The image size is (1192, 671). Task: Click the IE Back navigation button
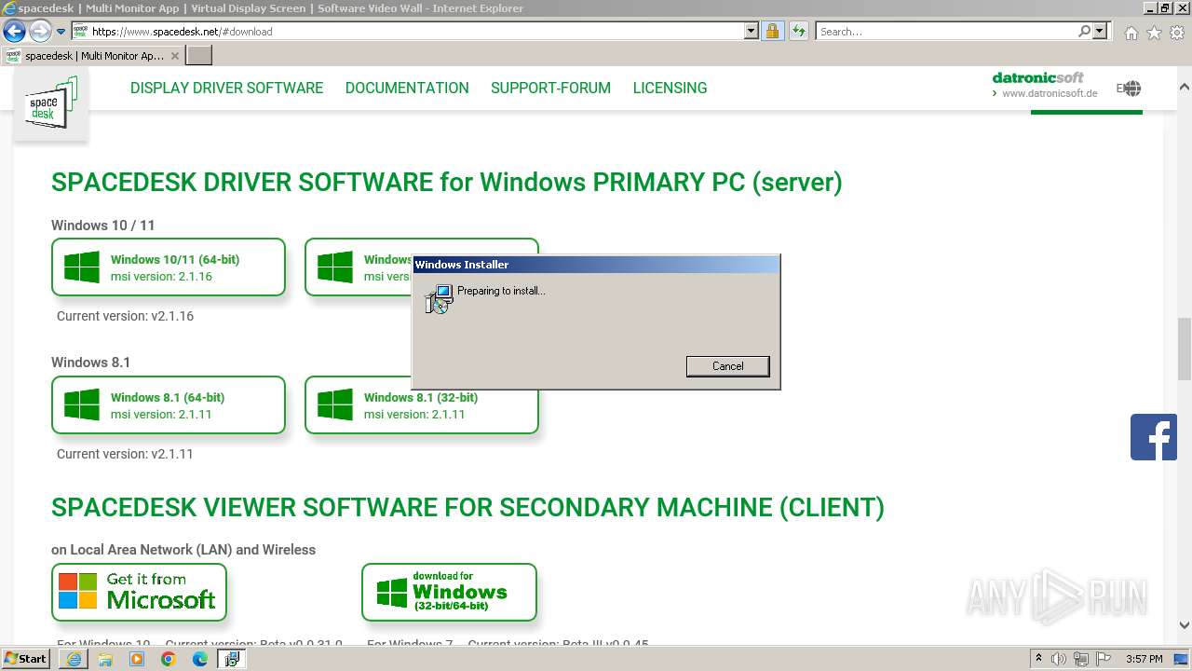[x=14, y=31]
